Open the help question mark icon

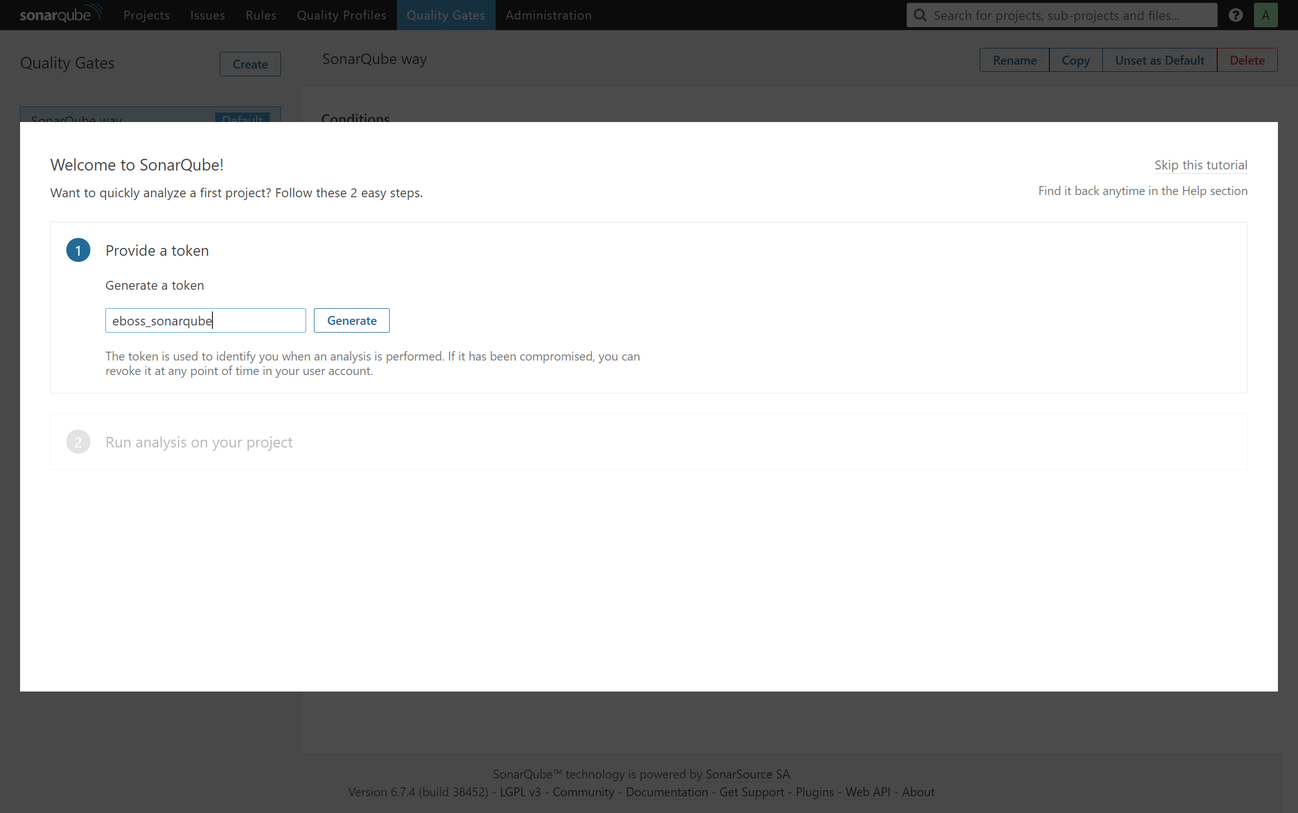pos(1236,15)
